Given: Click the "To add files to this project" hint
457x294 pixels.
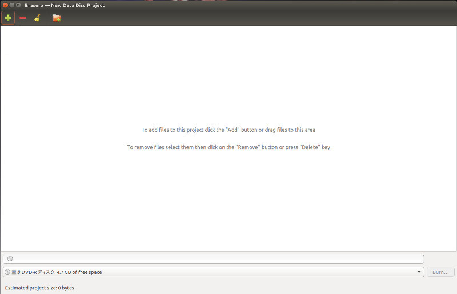Looking at the screenshot, I should [x=228, y=130].
